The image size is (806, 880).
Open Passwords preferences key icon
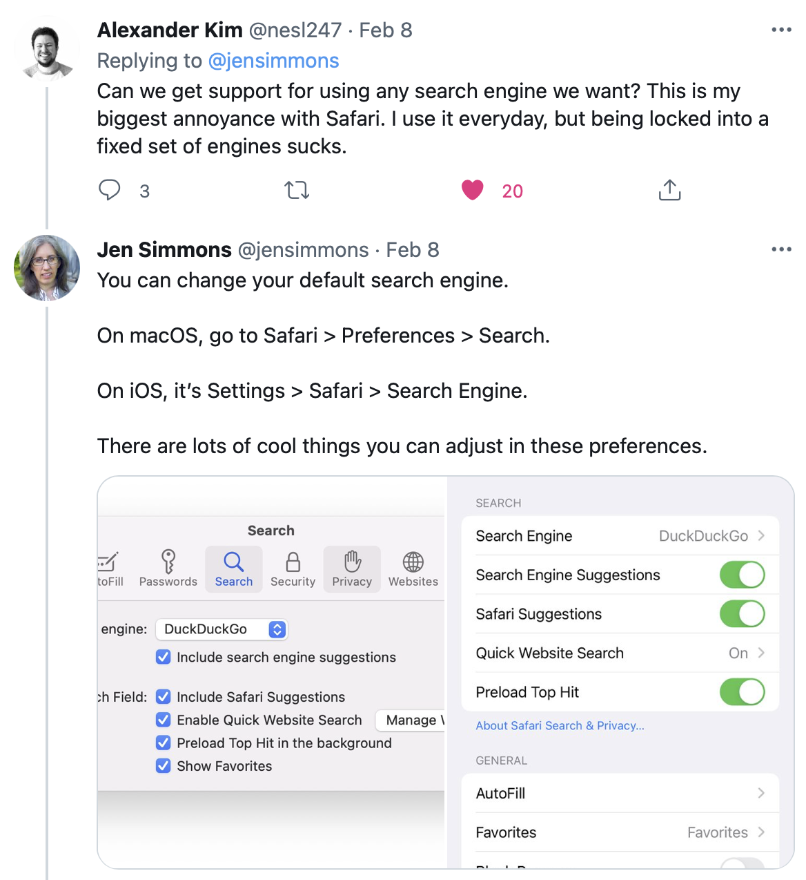pyautogui.click(x=168, y=561)
